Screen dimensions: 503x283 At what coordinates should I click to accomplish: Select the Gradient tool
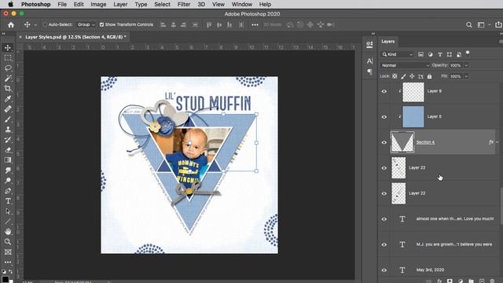(x=8, y=160)
